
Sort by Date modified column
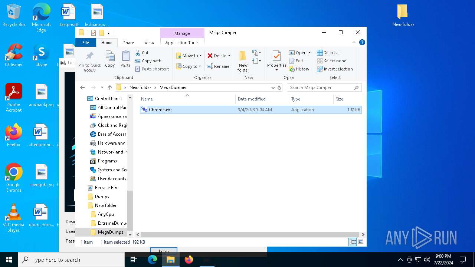tap(262, 99)
